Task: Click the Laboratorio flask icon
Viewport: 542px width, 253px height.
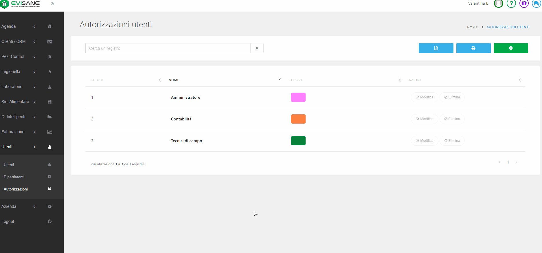Action: (x=50, y=87)
